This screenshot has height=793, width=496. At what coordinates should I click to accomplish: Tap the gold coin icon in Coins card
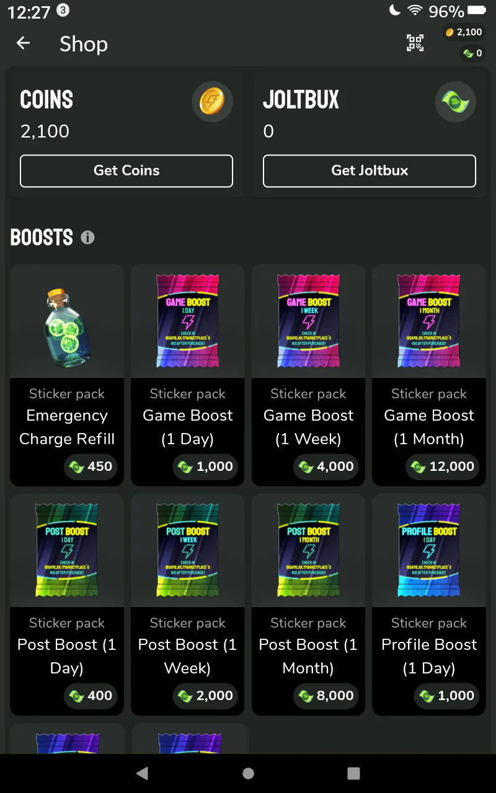[212, 102]
